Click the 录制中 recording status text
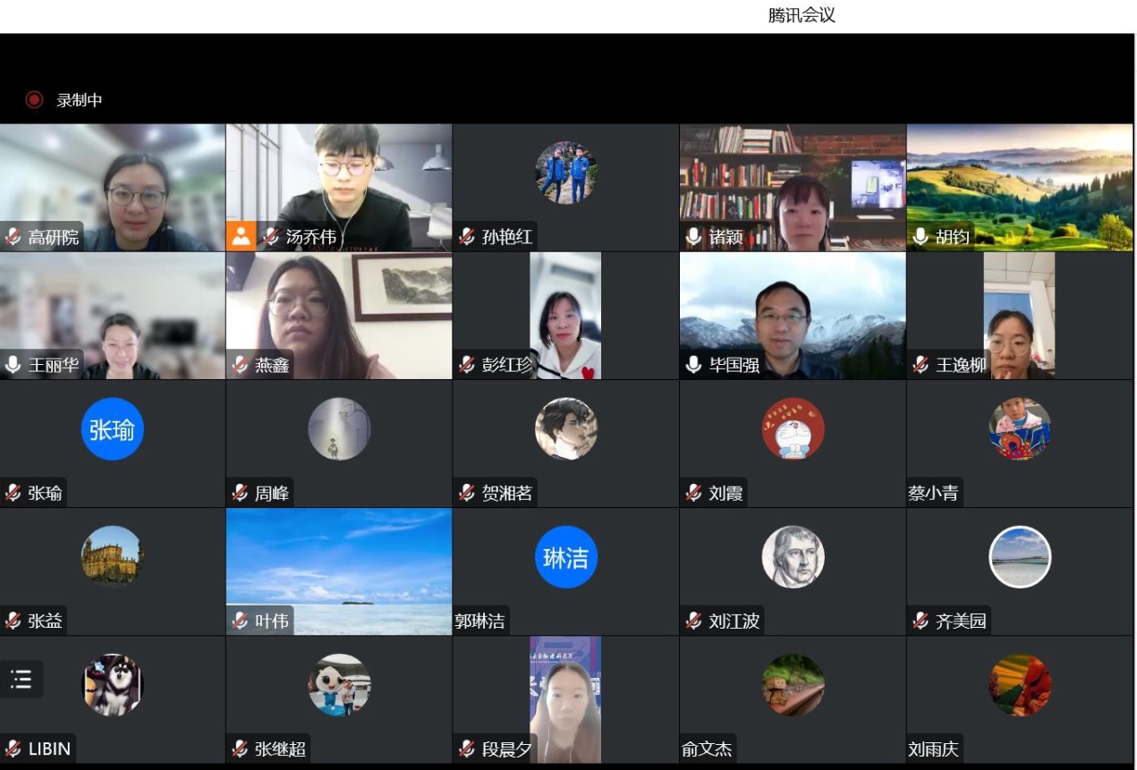1137x770 pixels. pos(80,100)
